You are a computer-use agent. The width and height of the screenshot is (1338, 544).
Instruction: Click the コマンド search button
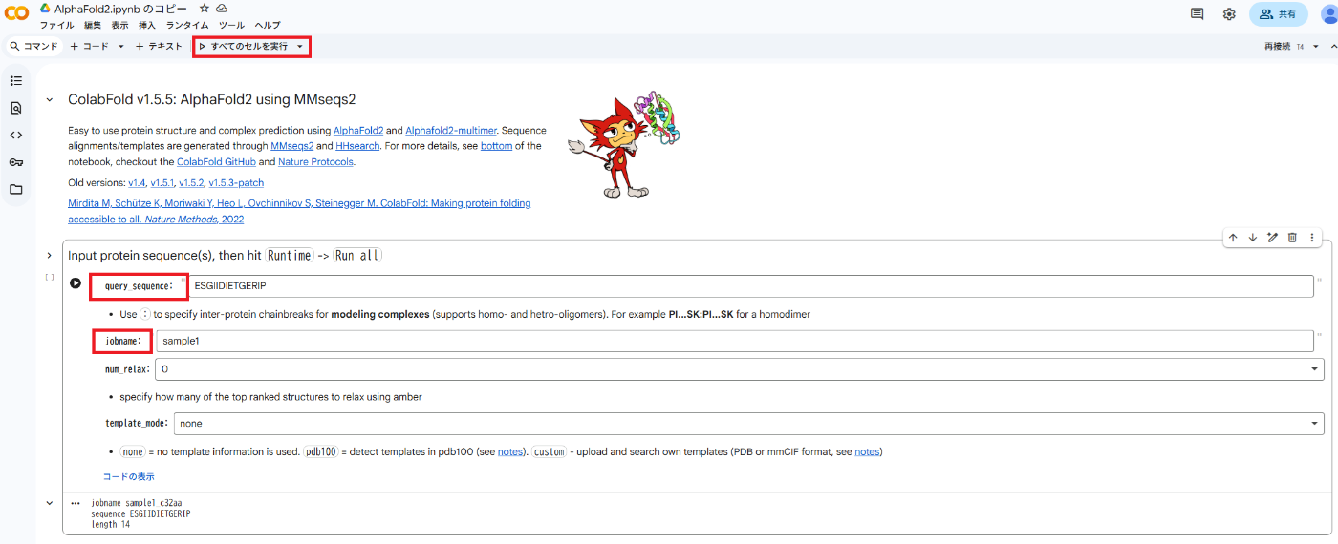click(x=33, y=46)
